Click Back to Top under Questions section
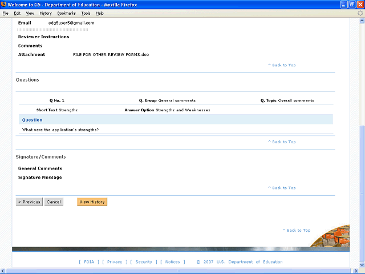 click(282, 142)
